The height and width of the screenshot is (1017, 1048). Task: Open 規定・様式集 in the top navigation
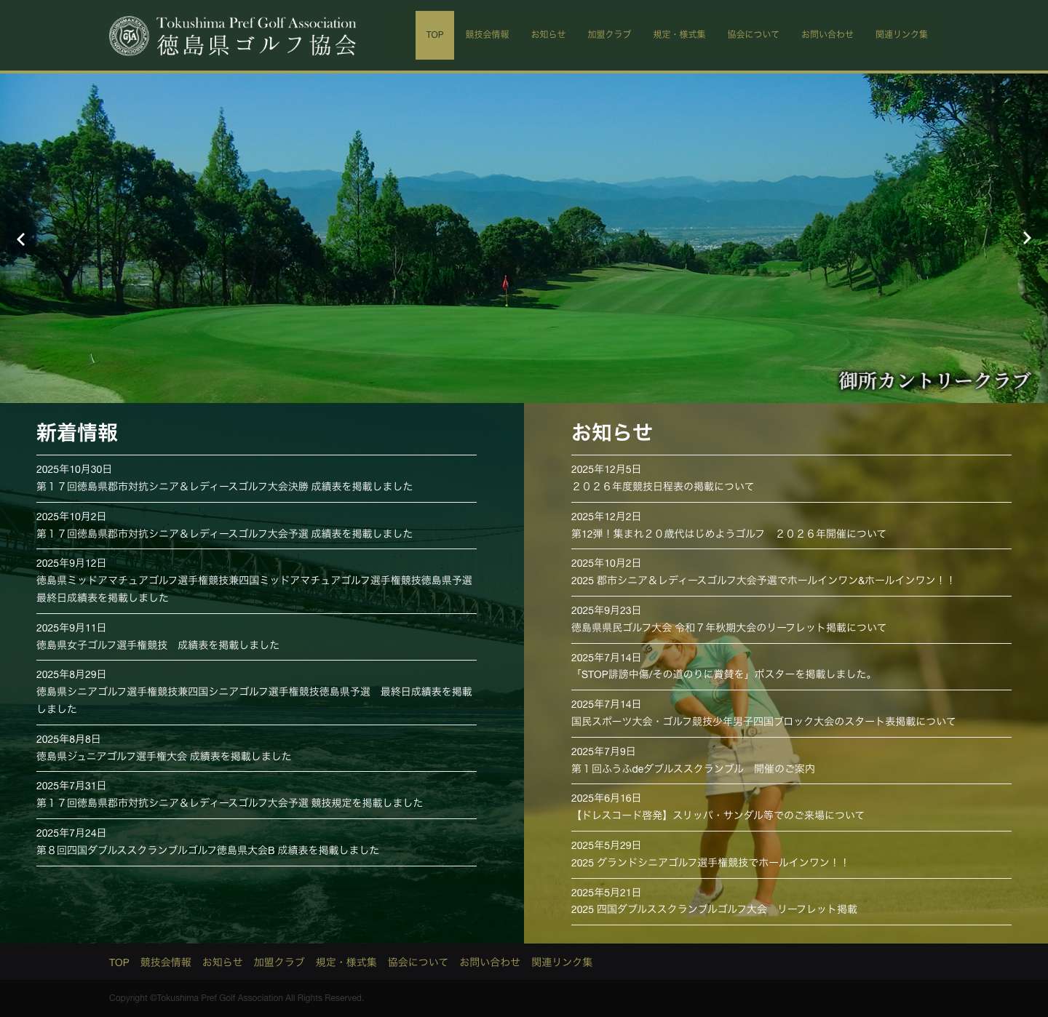point(679,34)
